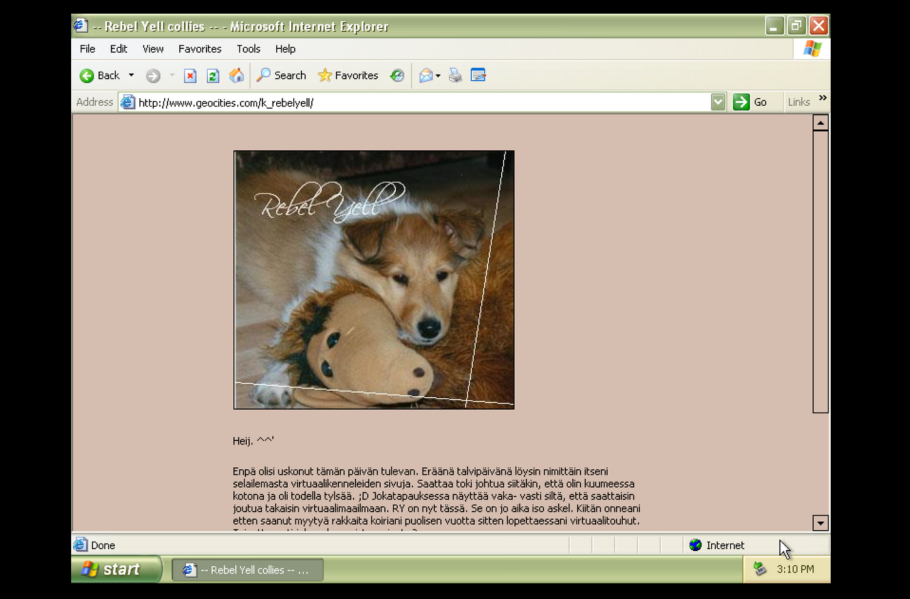The image size is (910, 599).
Task: Click the Rebel Yell collie puppy image
Action: (374, 280)
